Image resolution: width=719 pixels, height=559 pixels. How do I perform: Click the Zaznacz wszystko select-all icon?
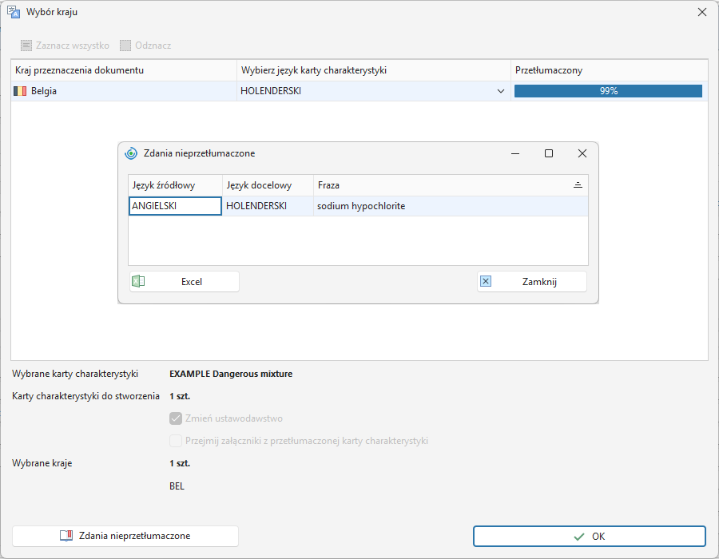[26, 46]
